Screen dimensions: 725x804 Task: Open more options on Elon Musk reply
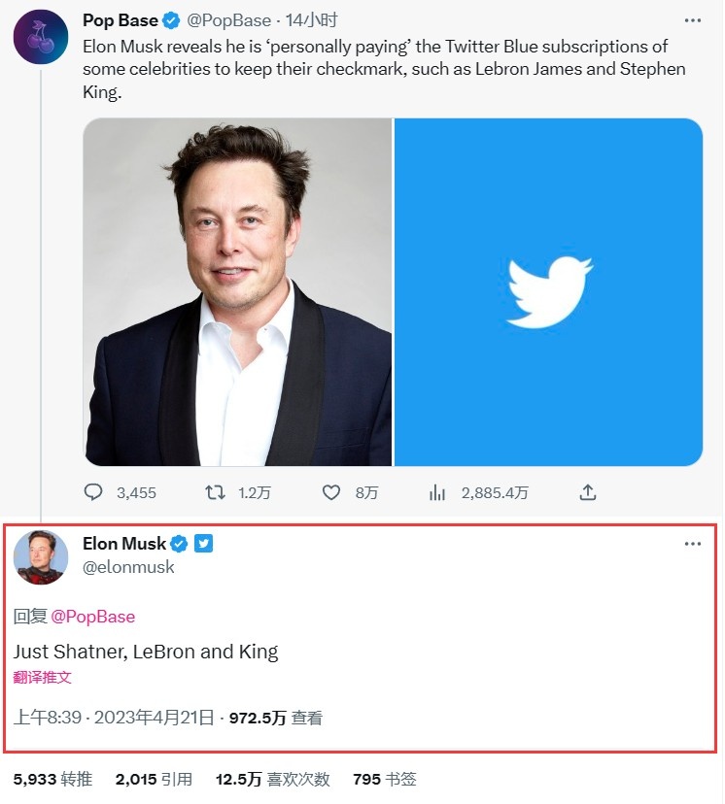(x=692, y=544)
